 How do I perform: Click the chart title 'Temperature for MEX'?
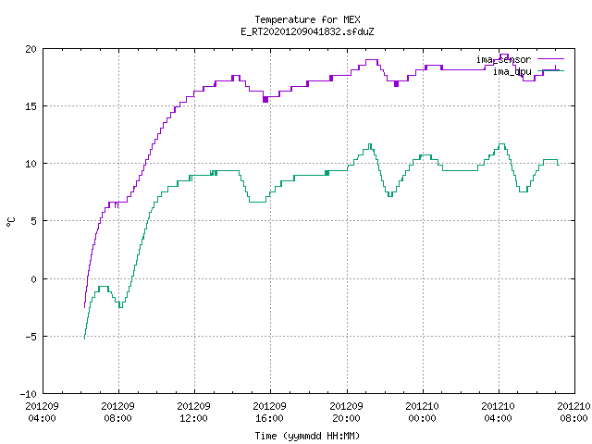click(307, 19)
